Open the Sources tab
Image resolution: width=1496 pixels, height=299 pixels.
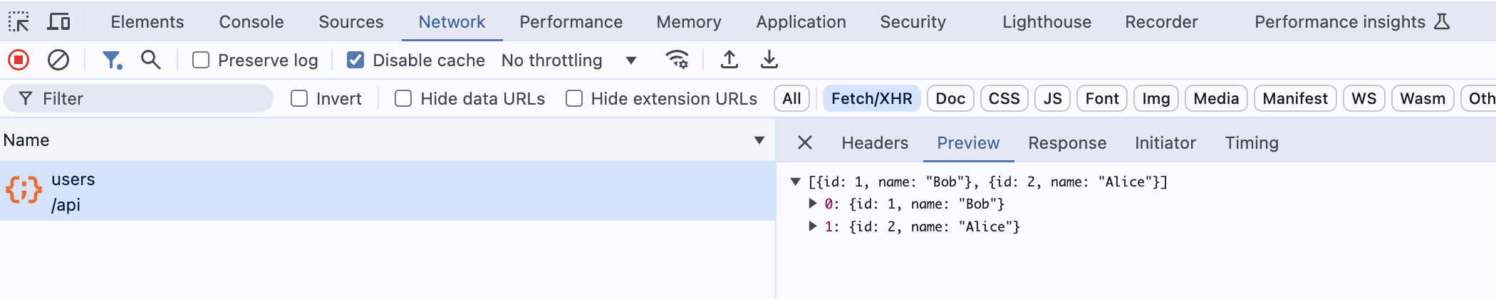coord(351,22)
